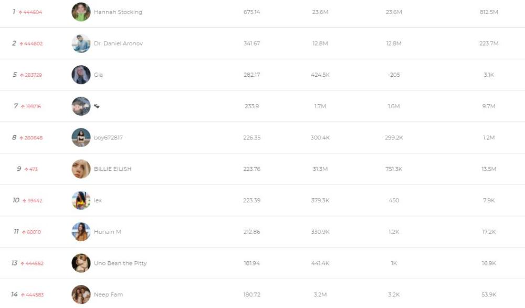525x308 pixels.
Task: Open Hunain M's profile avatar
Action: [81, 232]
